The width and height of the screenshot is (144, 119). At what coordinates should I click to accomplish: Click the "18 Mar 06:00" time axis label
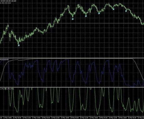pos(46,118)
